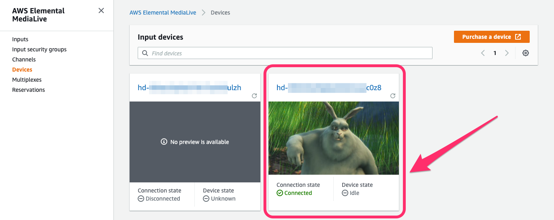Click the No preview is available placeholder
Viewport: 554px width, 220px height.
(195, 142)
